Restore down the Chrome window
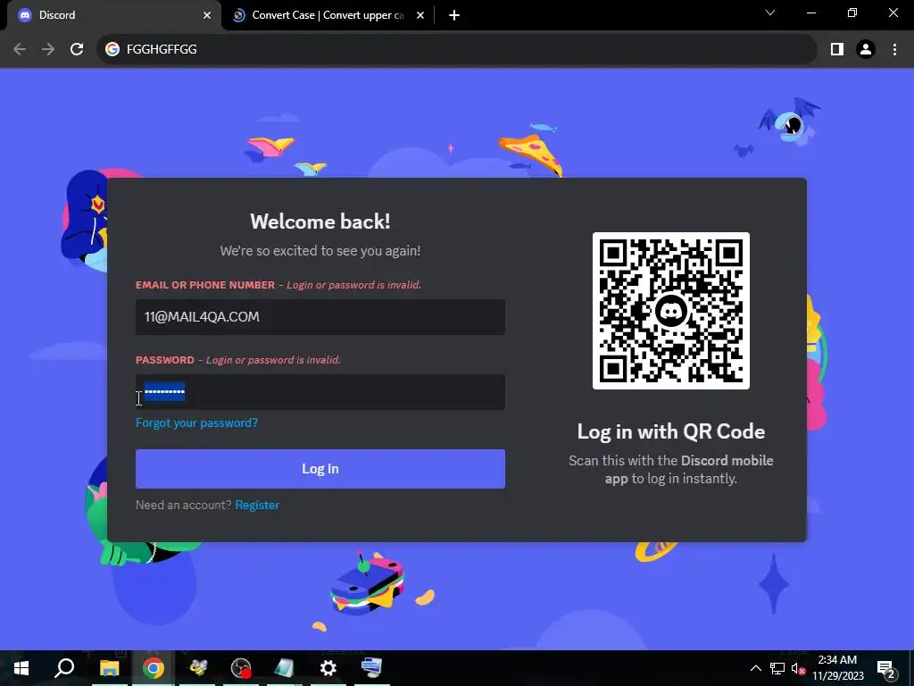Viewport: 914px width, 686px height. click(852, 13)
